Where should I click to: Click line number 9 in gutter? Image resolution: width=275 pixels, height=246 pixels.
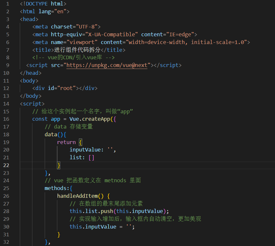[8, 65]
